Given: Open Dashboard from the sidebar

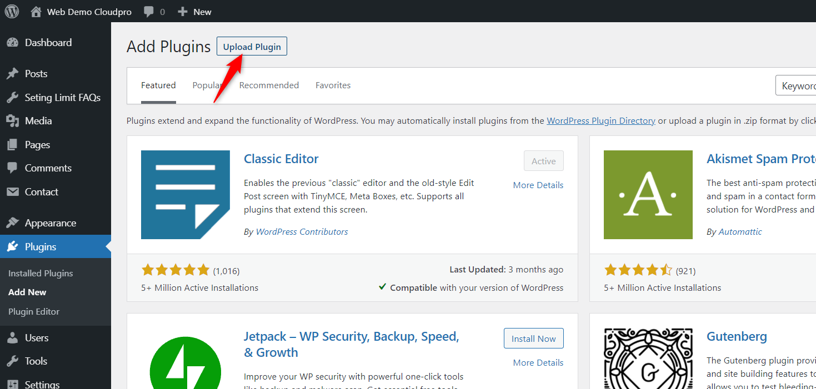Looking at the screenshot, I should (x=48, y=43).
